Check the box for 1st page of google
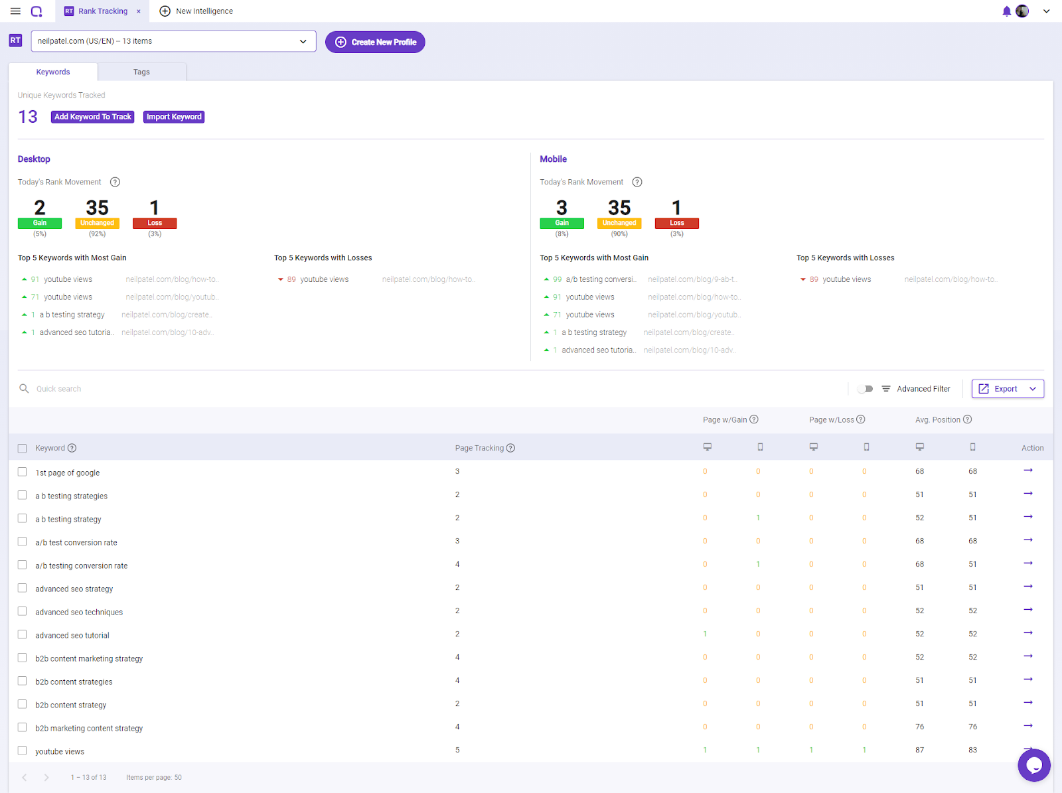 (x=22, y=472)
